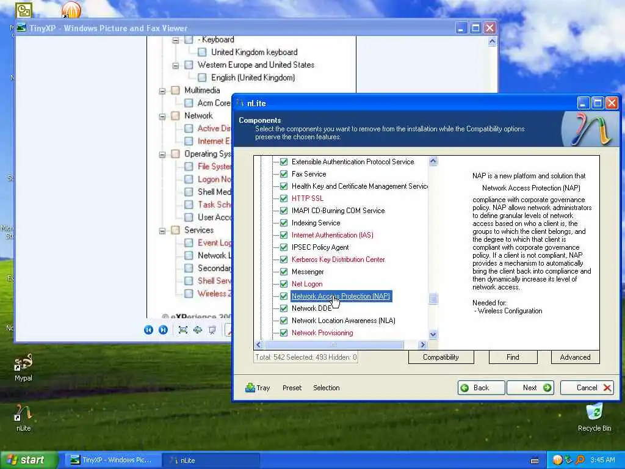The width and height of the screenshot is (625, 469).
Task: Toggle Messenger checkbox
Action: (x=284, y=272)
